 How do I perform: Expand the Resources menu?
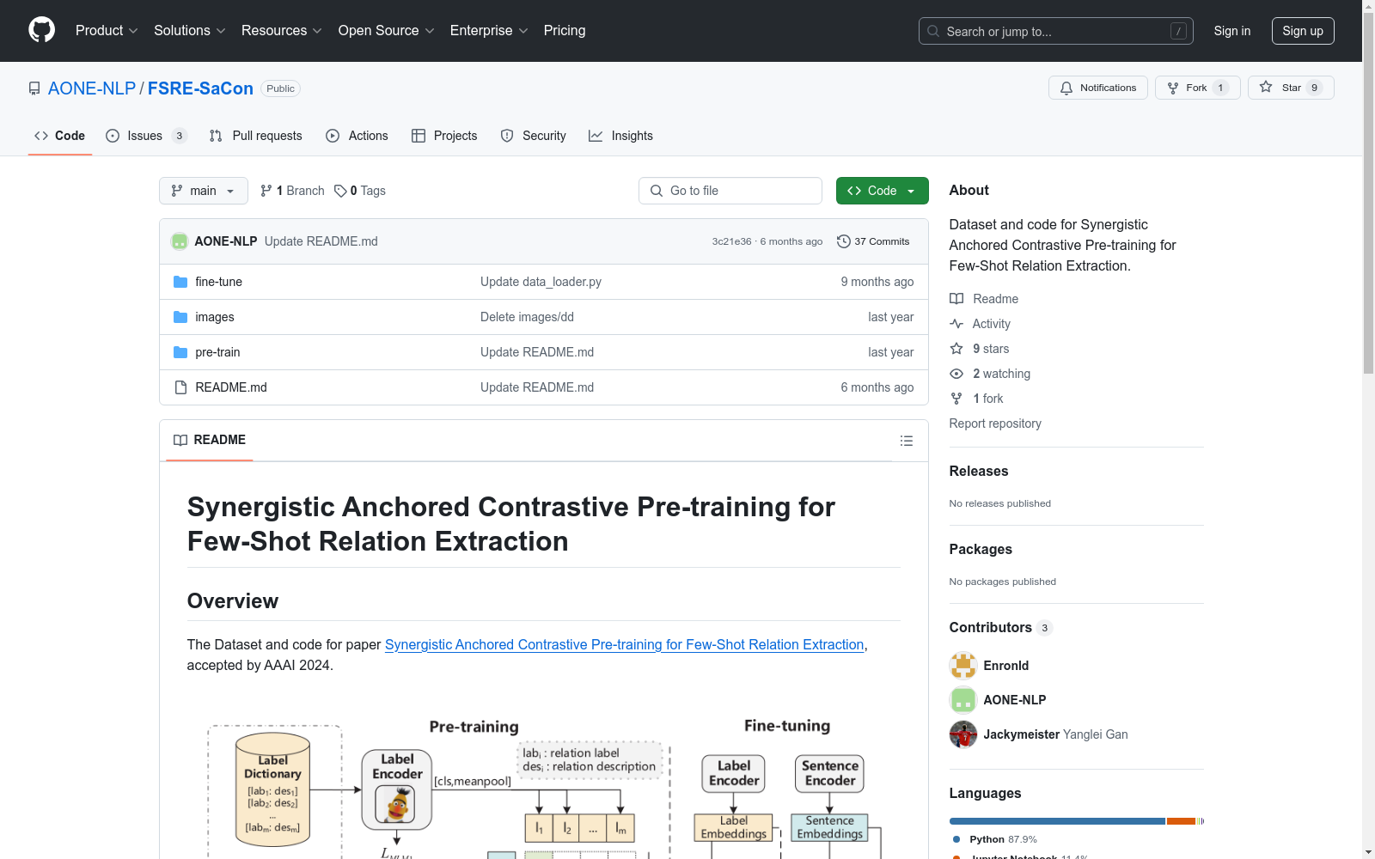(x=282, y=30)
